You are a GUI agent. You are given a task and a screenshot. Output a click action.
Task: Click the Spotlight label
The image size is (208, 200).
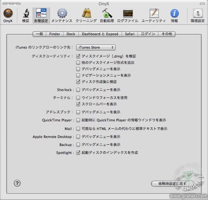coord(65,153)
